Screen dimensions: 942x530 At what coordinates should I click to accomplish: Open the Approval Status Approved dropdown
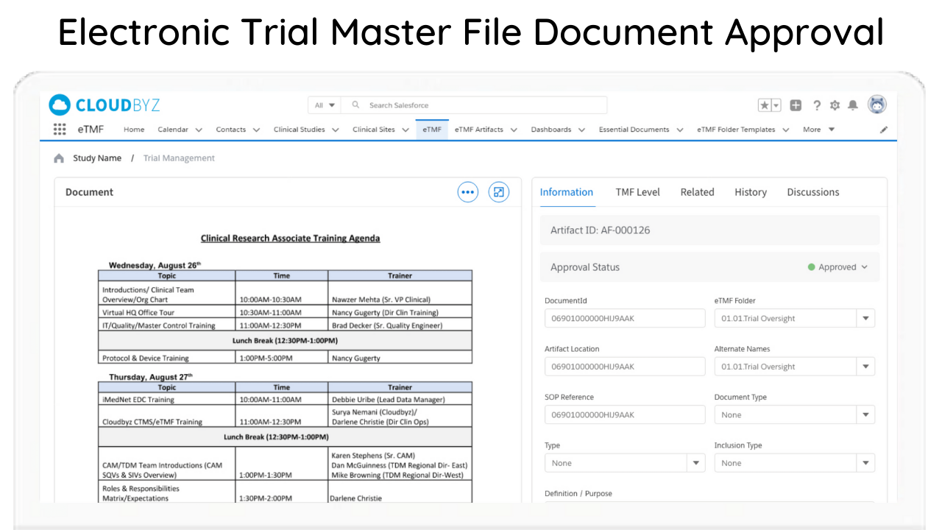pyautogui.click(x=838, y=267)
